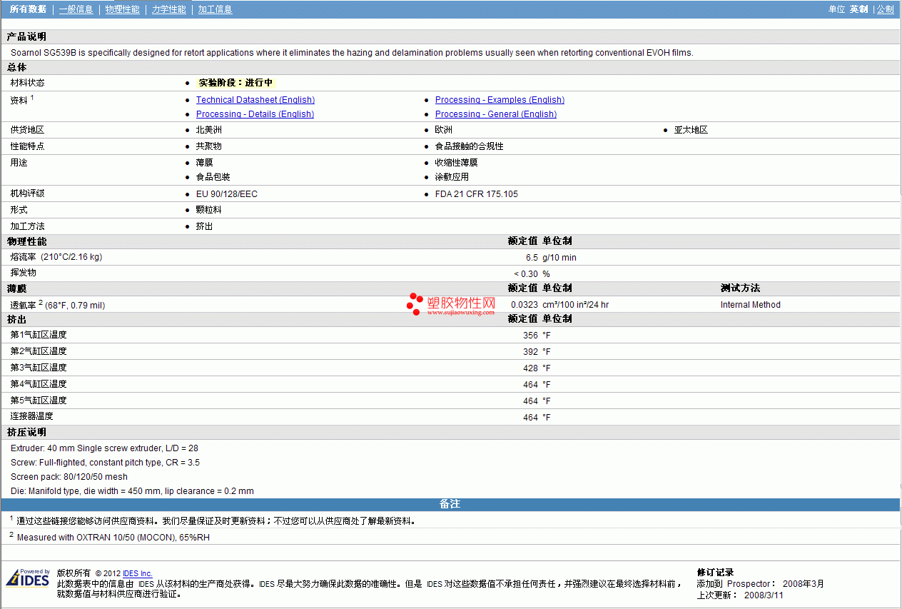Viewport: 902px width, 609px height.
Task: Open Processing - Details (English) link
Action: point(255,114)
